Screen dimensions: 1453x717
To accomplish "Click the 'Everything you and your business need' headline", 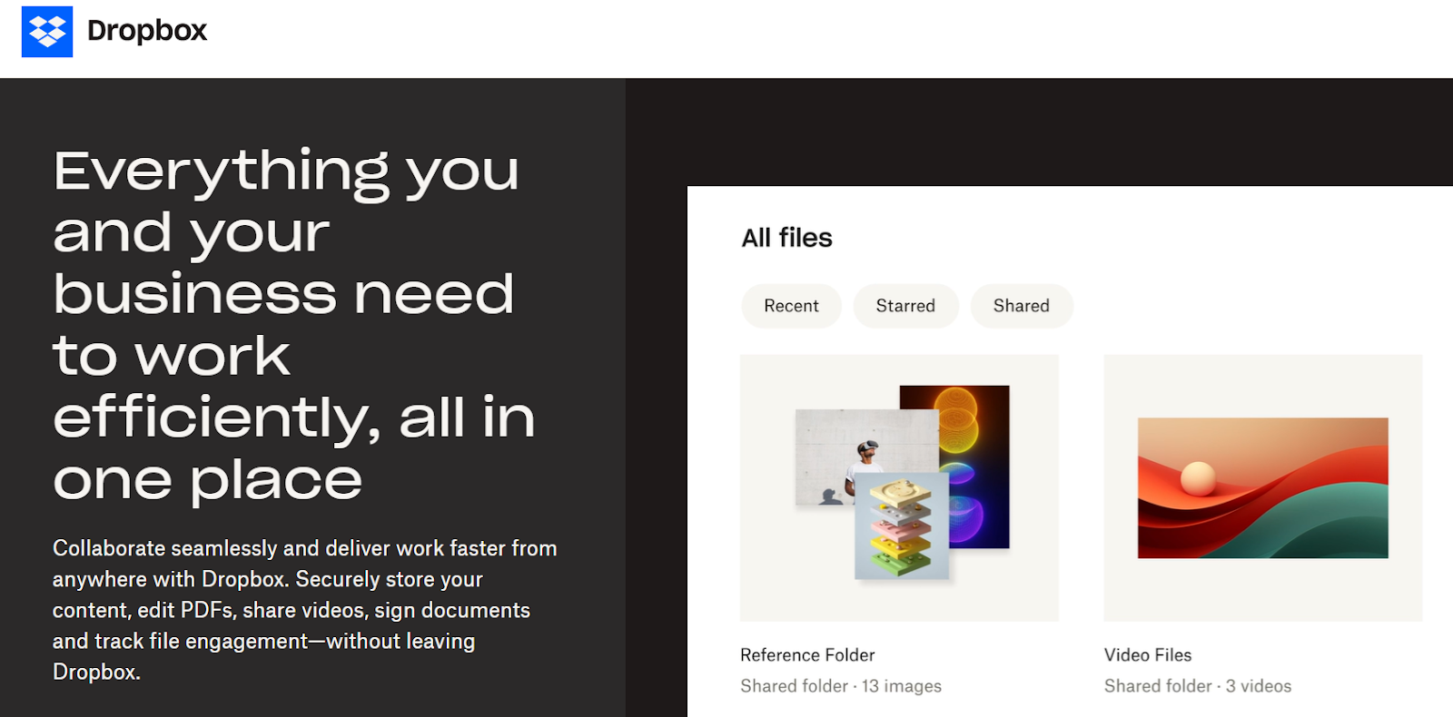I will pyautogui.click(x=294, y=325).
